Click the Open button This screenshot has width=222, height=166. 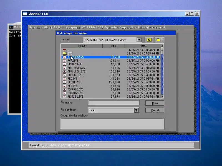155,103
